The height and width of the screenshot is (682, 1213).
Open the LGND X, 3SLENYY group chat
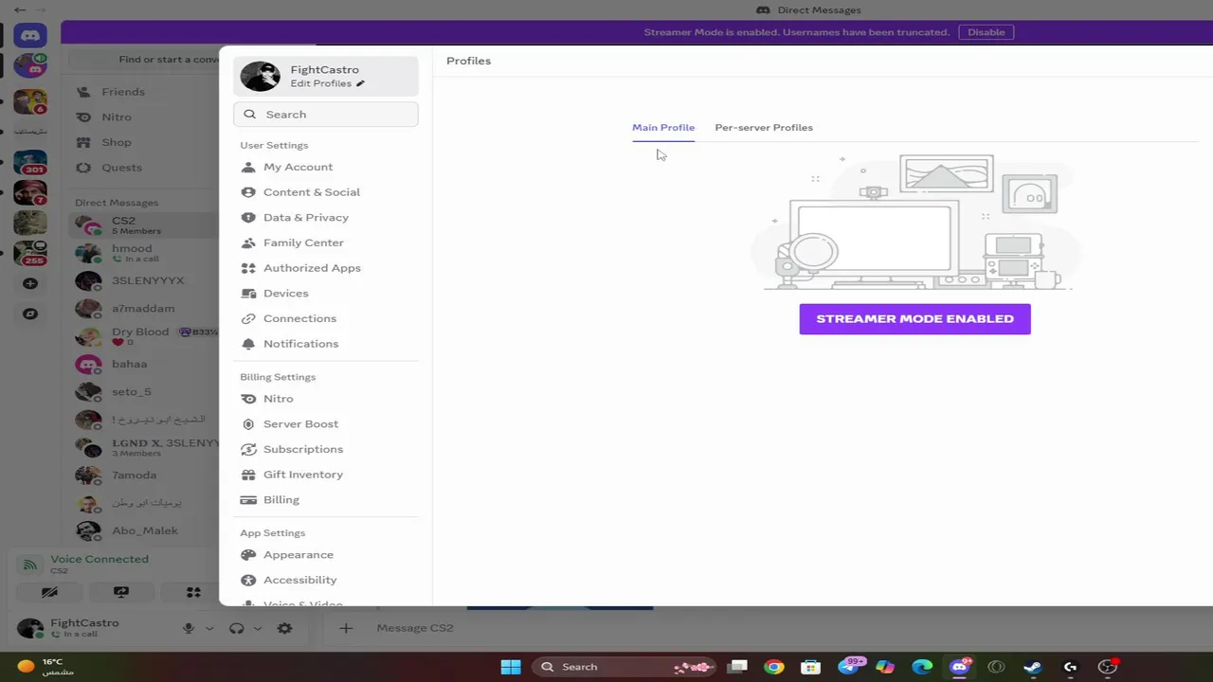pos(144,447)
